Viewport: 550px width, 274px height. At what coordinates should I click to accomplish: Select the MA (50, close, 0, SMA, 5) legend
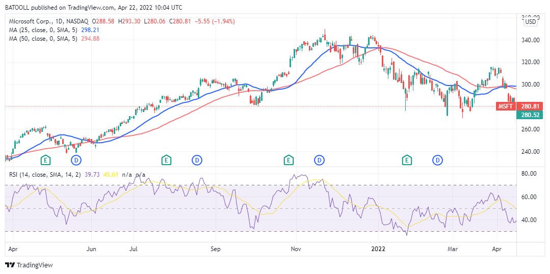tap(43, 39)
